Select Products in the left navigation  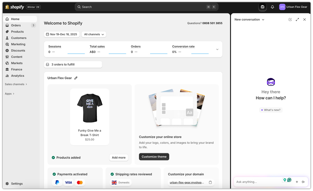(x=17, y=31)
